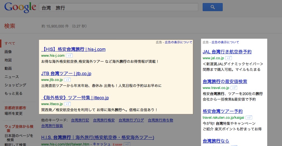The width and height of the screenshot is (282, 146).
Task: Click the red '1 user' badge
Action: (x=117, y=144)
